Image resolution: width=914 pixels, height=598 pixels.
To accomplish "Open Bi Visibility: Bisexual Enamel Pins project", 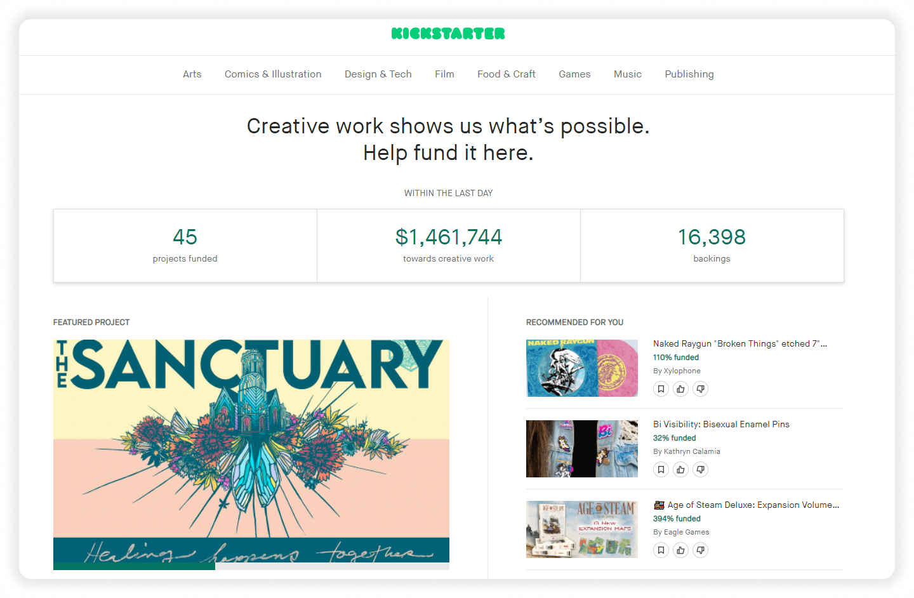I will 721,424.
